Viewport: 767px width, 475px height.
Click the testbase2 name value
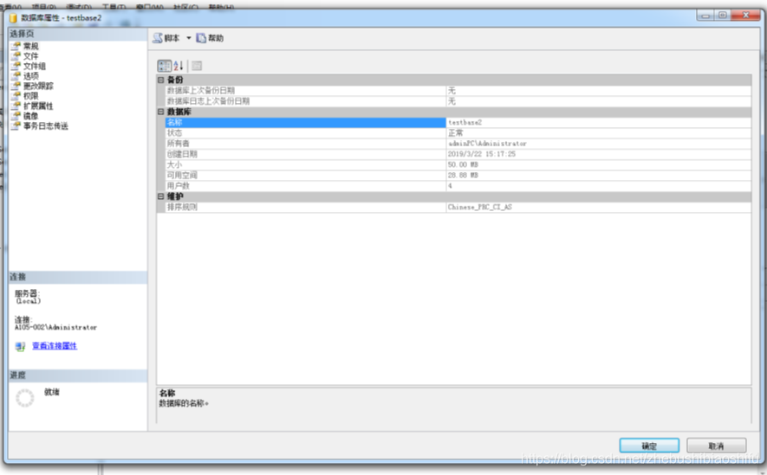coord(465,123)
